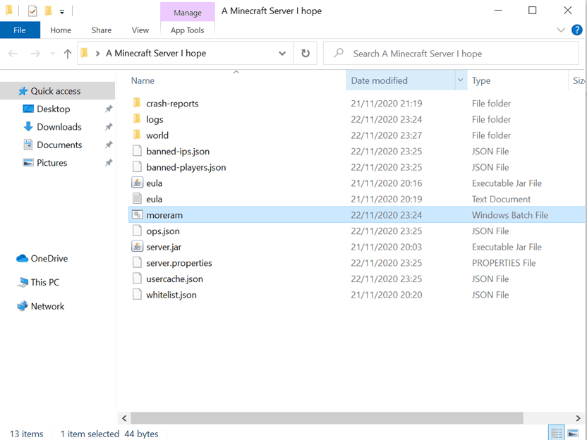Sort files by Name column header
Image resolution: width=587 pixels, height=440 pixels.
[212, 80]
